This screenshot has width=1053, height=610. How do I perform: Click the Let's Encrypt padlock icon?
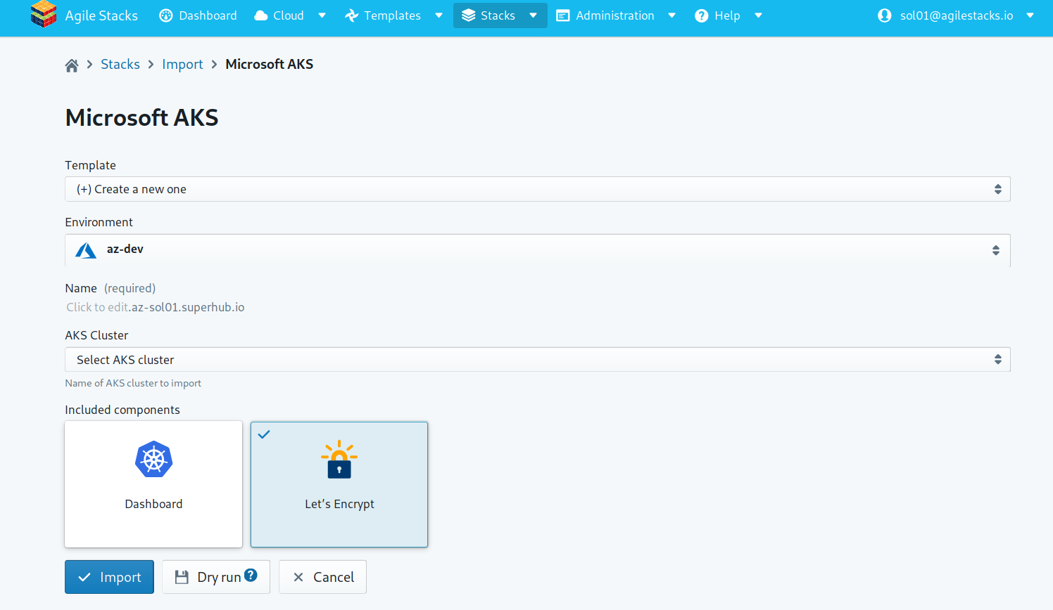(x=339, y=460)
